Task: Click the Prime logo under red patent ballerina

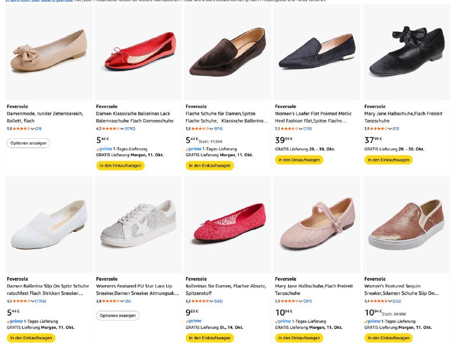Action: click(103, 149)
